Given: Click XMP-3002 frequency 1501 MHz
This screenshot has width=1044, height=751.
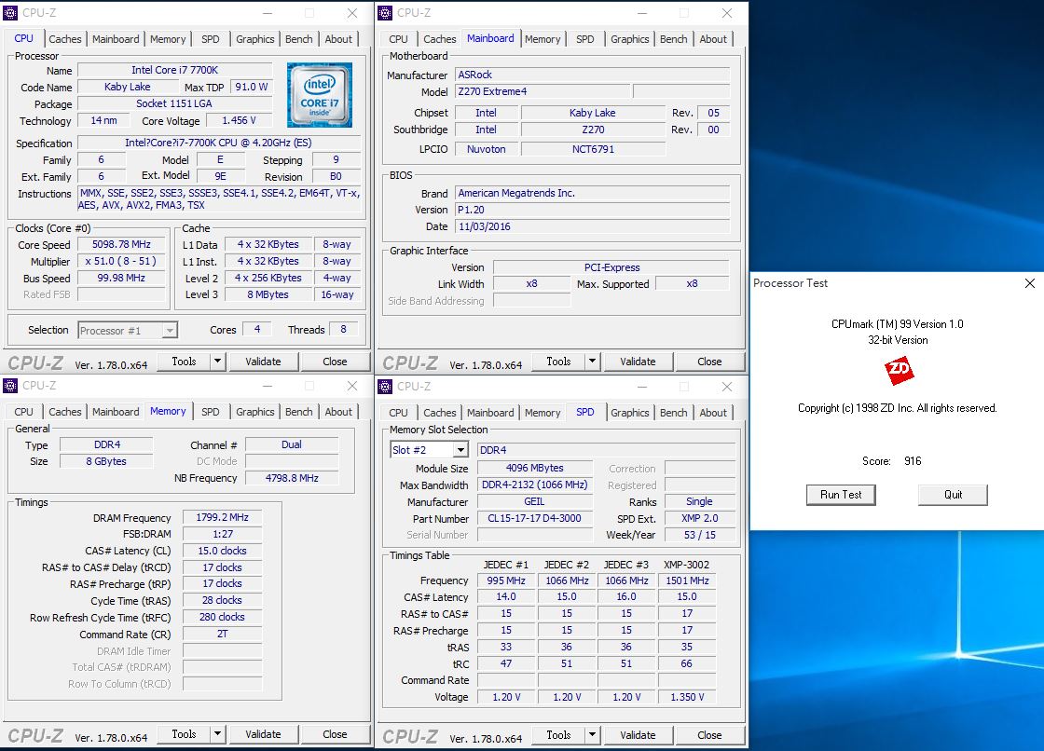Looking at the screenshot, I should (x=687, y=580).
